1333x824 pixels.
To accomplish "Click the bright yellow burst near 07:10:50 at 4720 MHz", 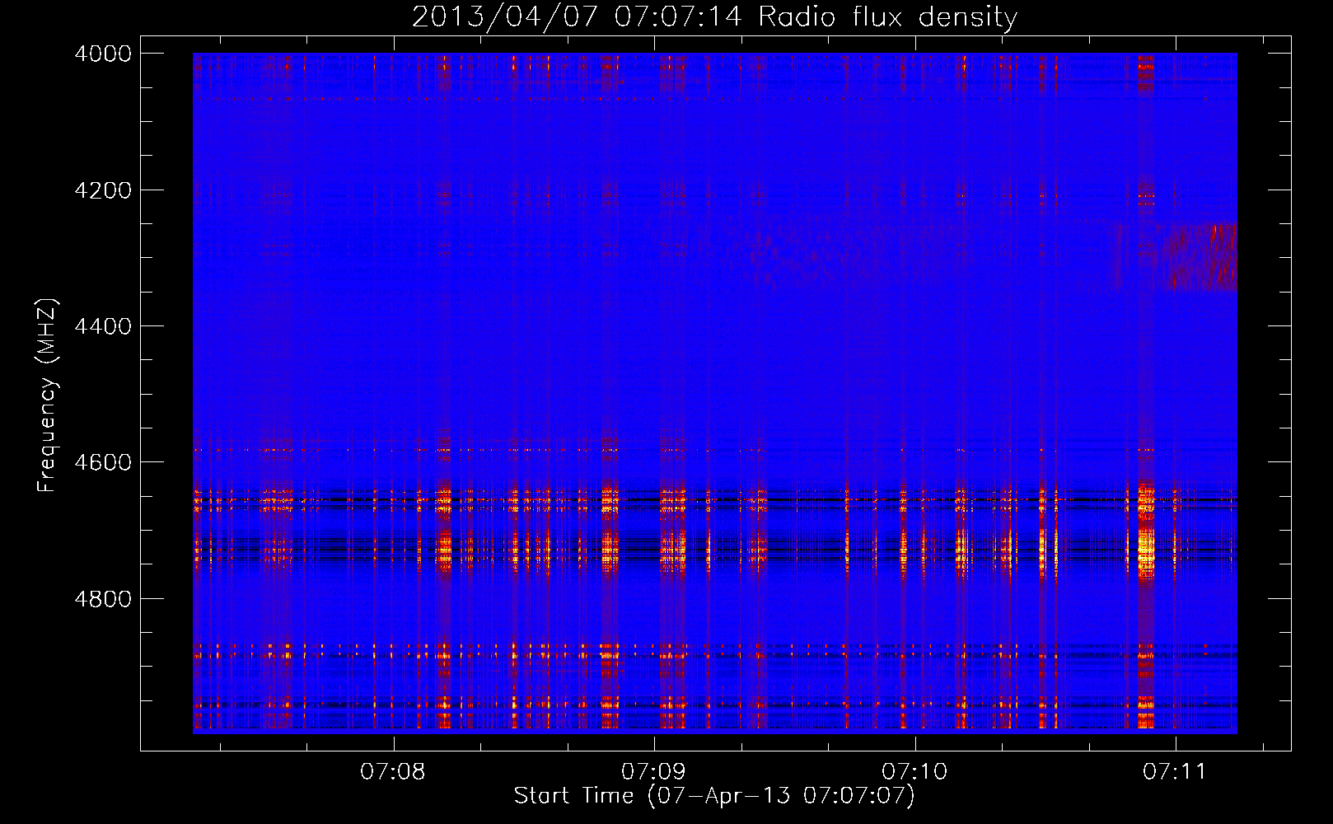I will point(1145,552).
